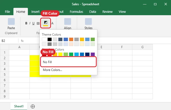Open the Styles ribbon group icon
Viewport: 171px width, 110px height.
pos(88,21)
